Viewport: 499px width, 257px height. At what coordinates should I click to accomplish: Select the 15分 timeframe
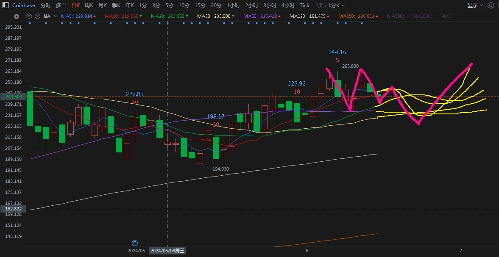pyautogui.click(x=200, y=6)
